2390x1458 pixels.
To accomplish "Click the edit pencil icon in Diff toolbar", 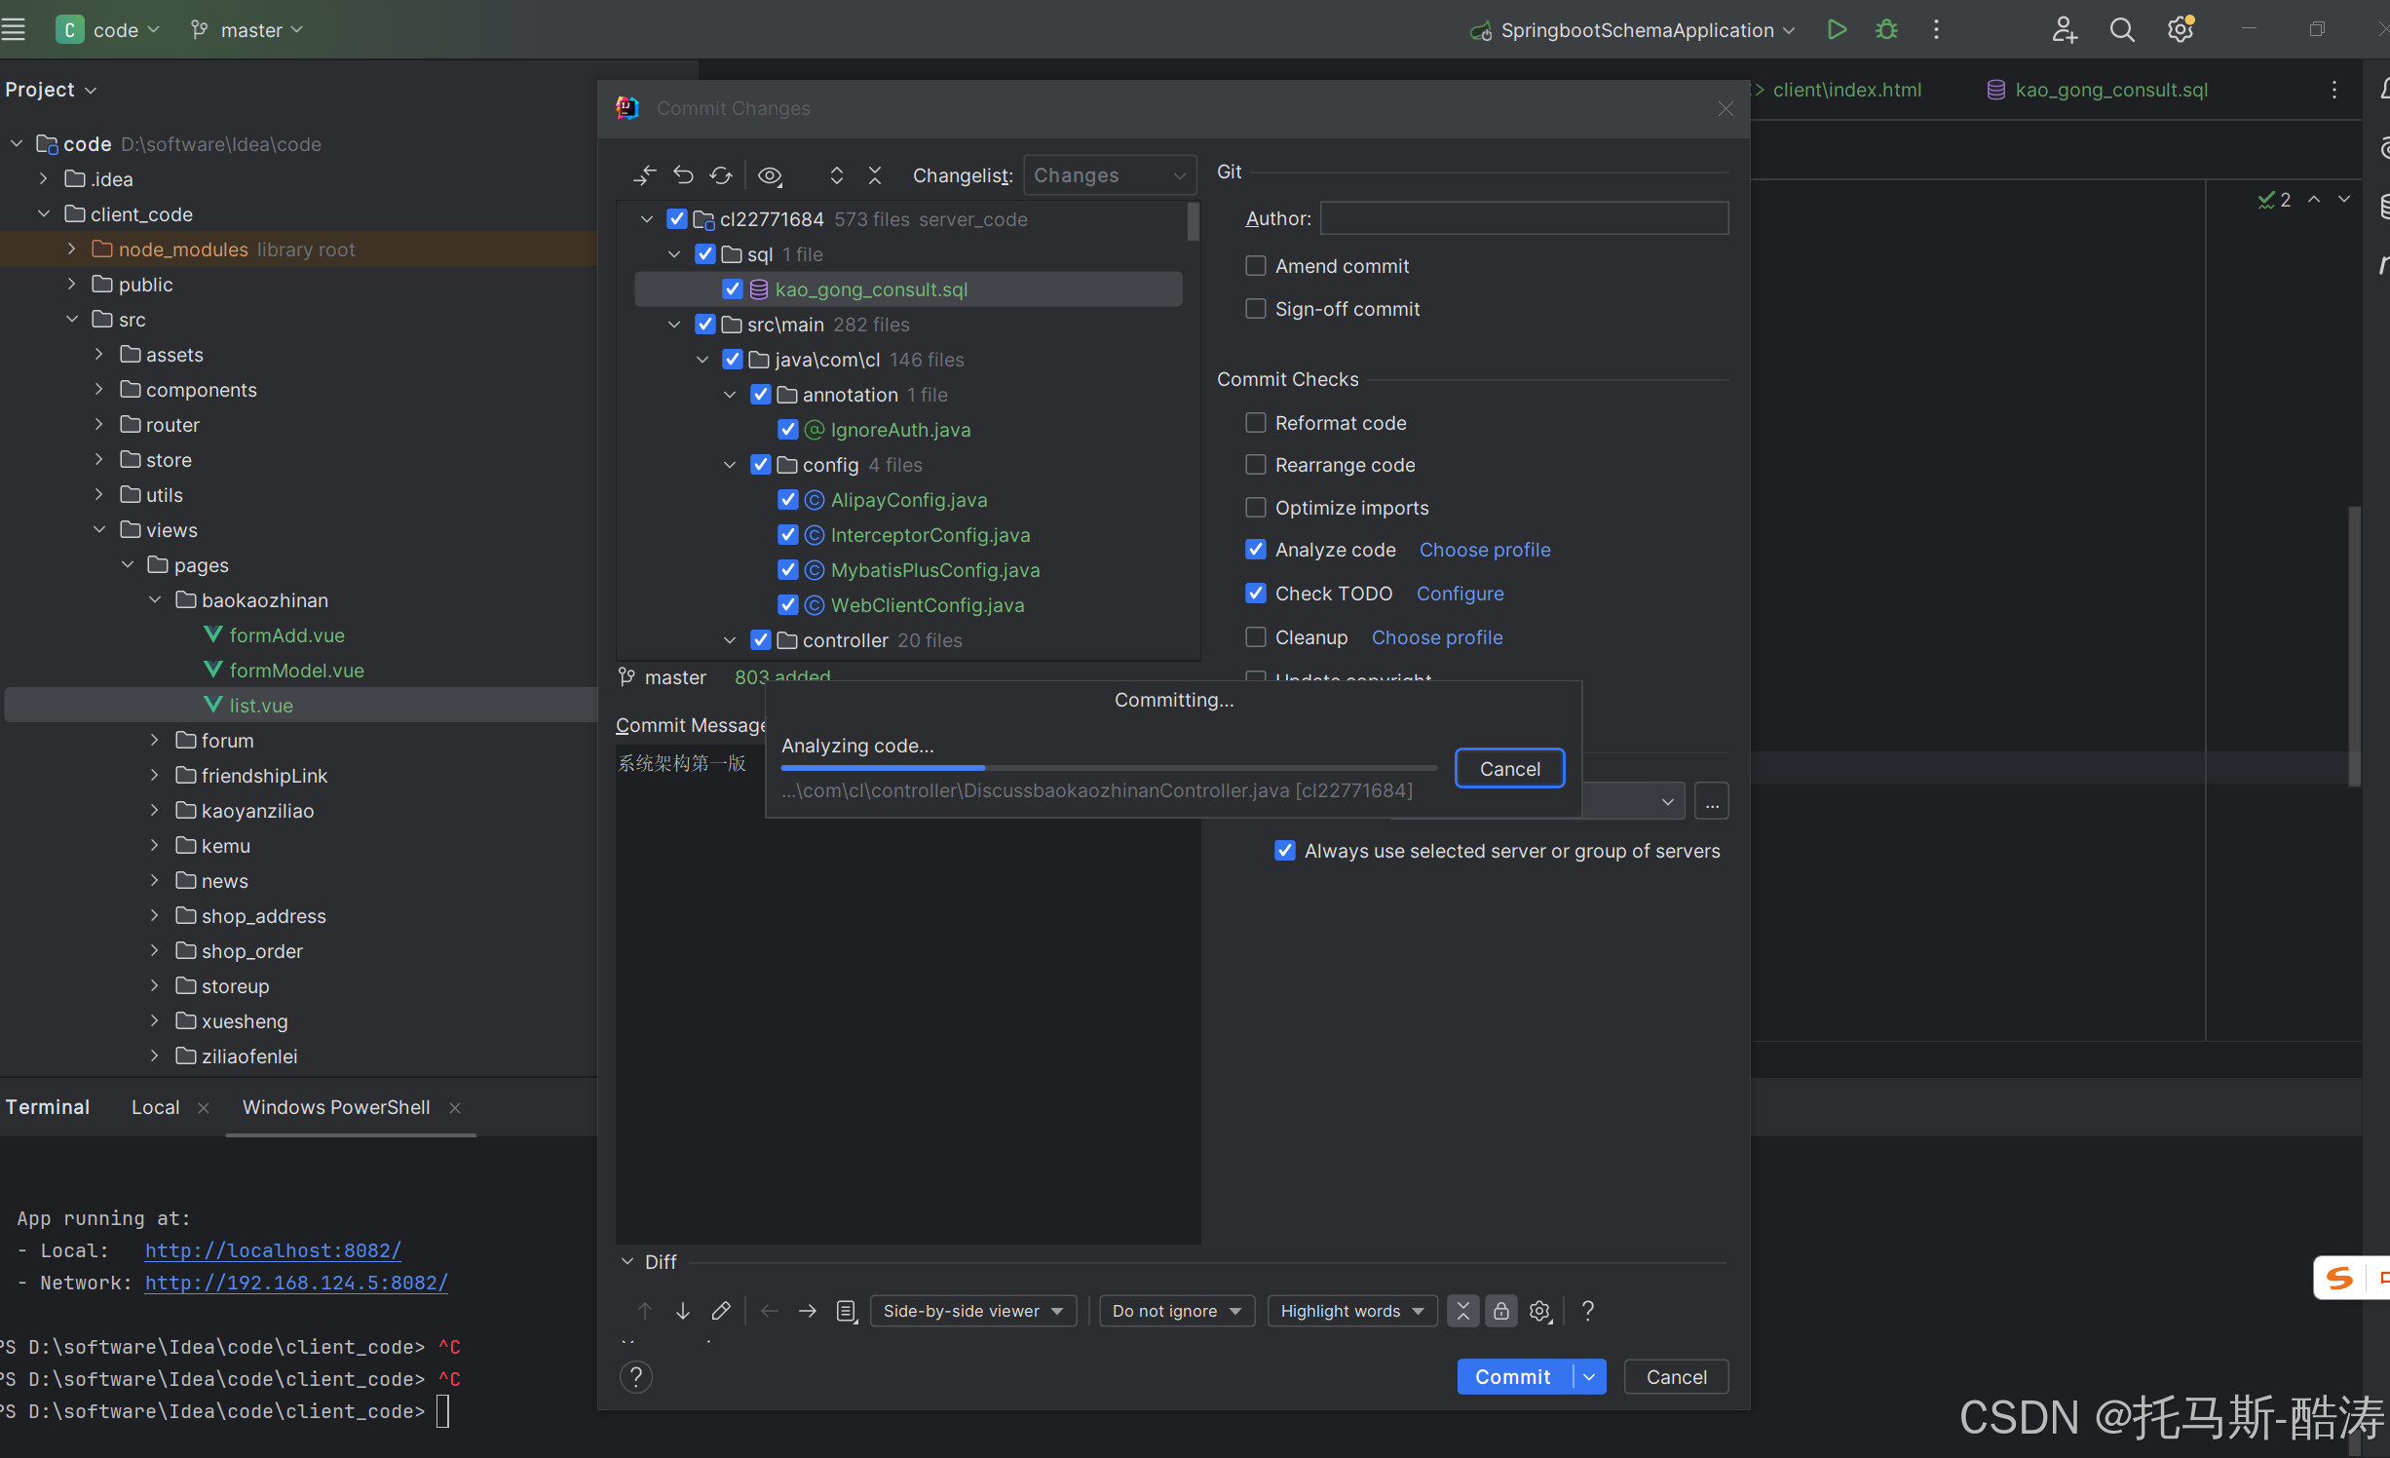I will [721, 1311].
